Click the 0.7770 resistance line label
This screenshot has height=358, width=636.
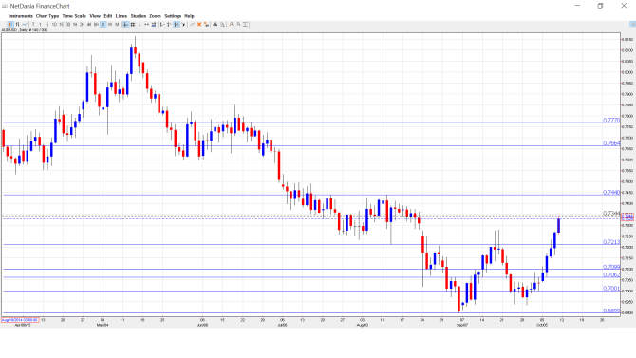(611, 121)
